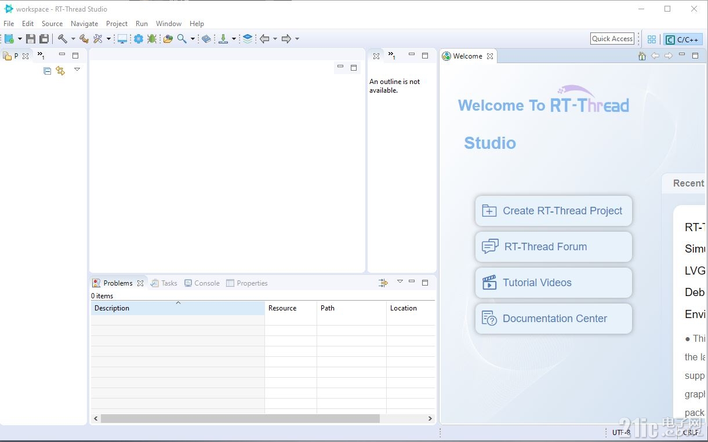Switch to the Tasks tab
Viewport: 708px width, 442px height.
164,283
